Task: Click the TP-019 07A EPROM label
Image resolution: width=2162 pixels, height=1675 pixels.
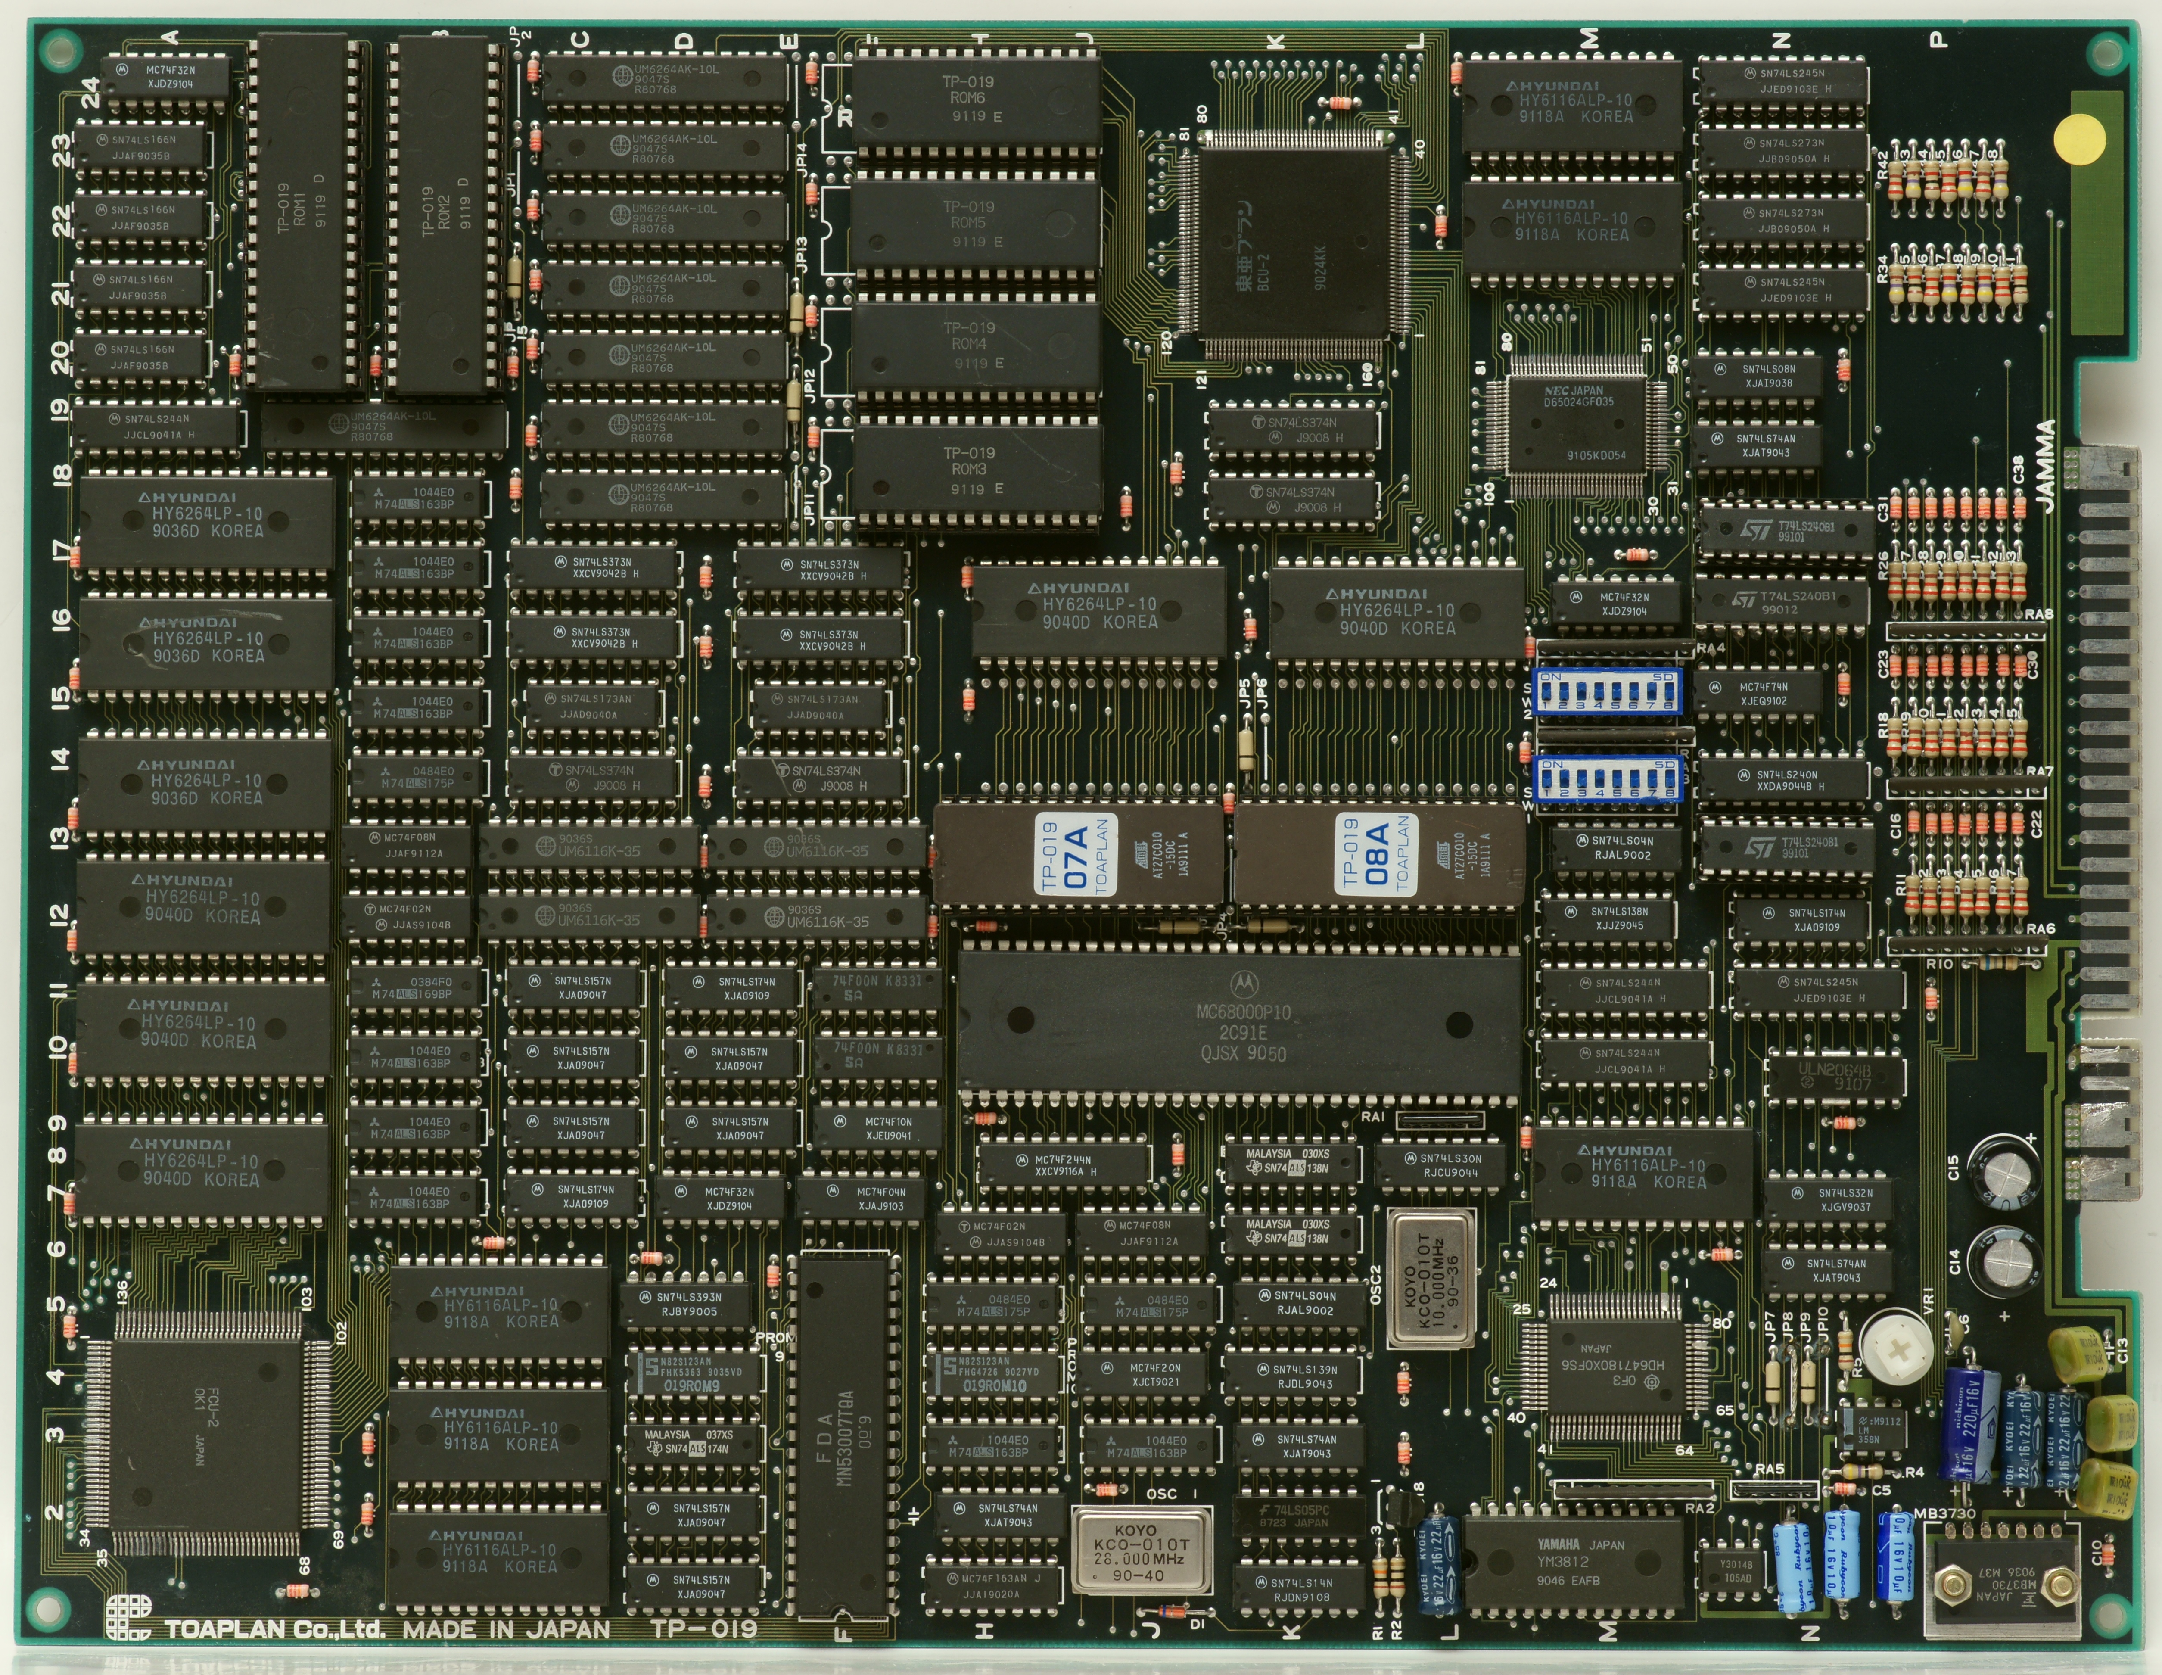Action: point(1075,855)
